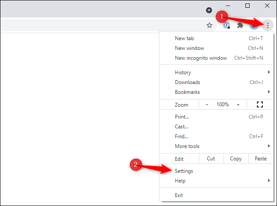Expand the Bookmarks submenu
Viewport: 277px width, 206px height.
click(x=216, y=92)
